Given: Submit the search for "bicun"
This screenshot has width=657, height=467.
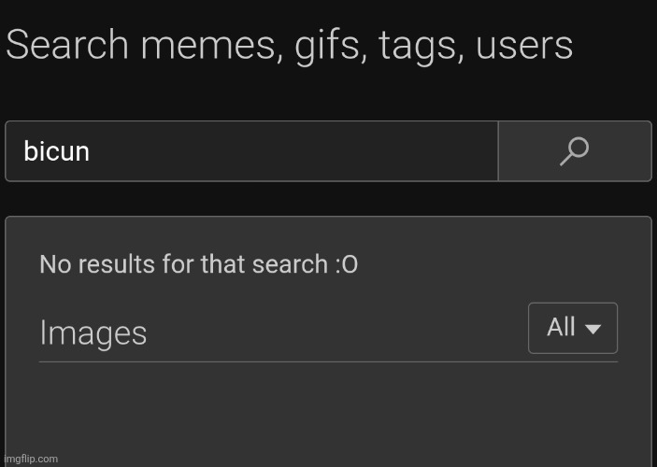Looking at the screenshot, I should tap(574, 150).
